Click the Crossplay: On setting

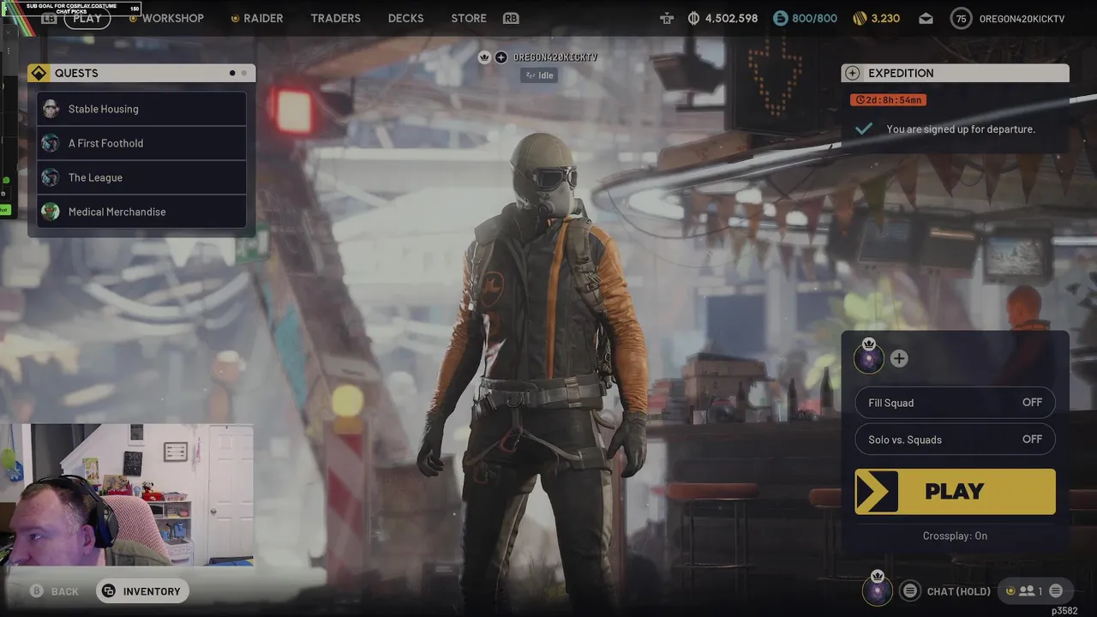[x=955, y=536]
